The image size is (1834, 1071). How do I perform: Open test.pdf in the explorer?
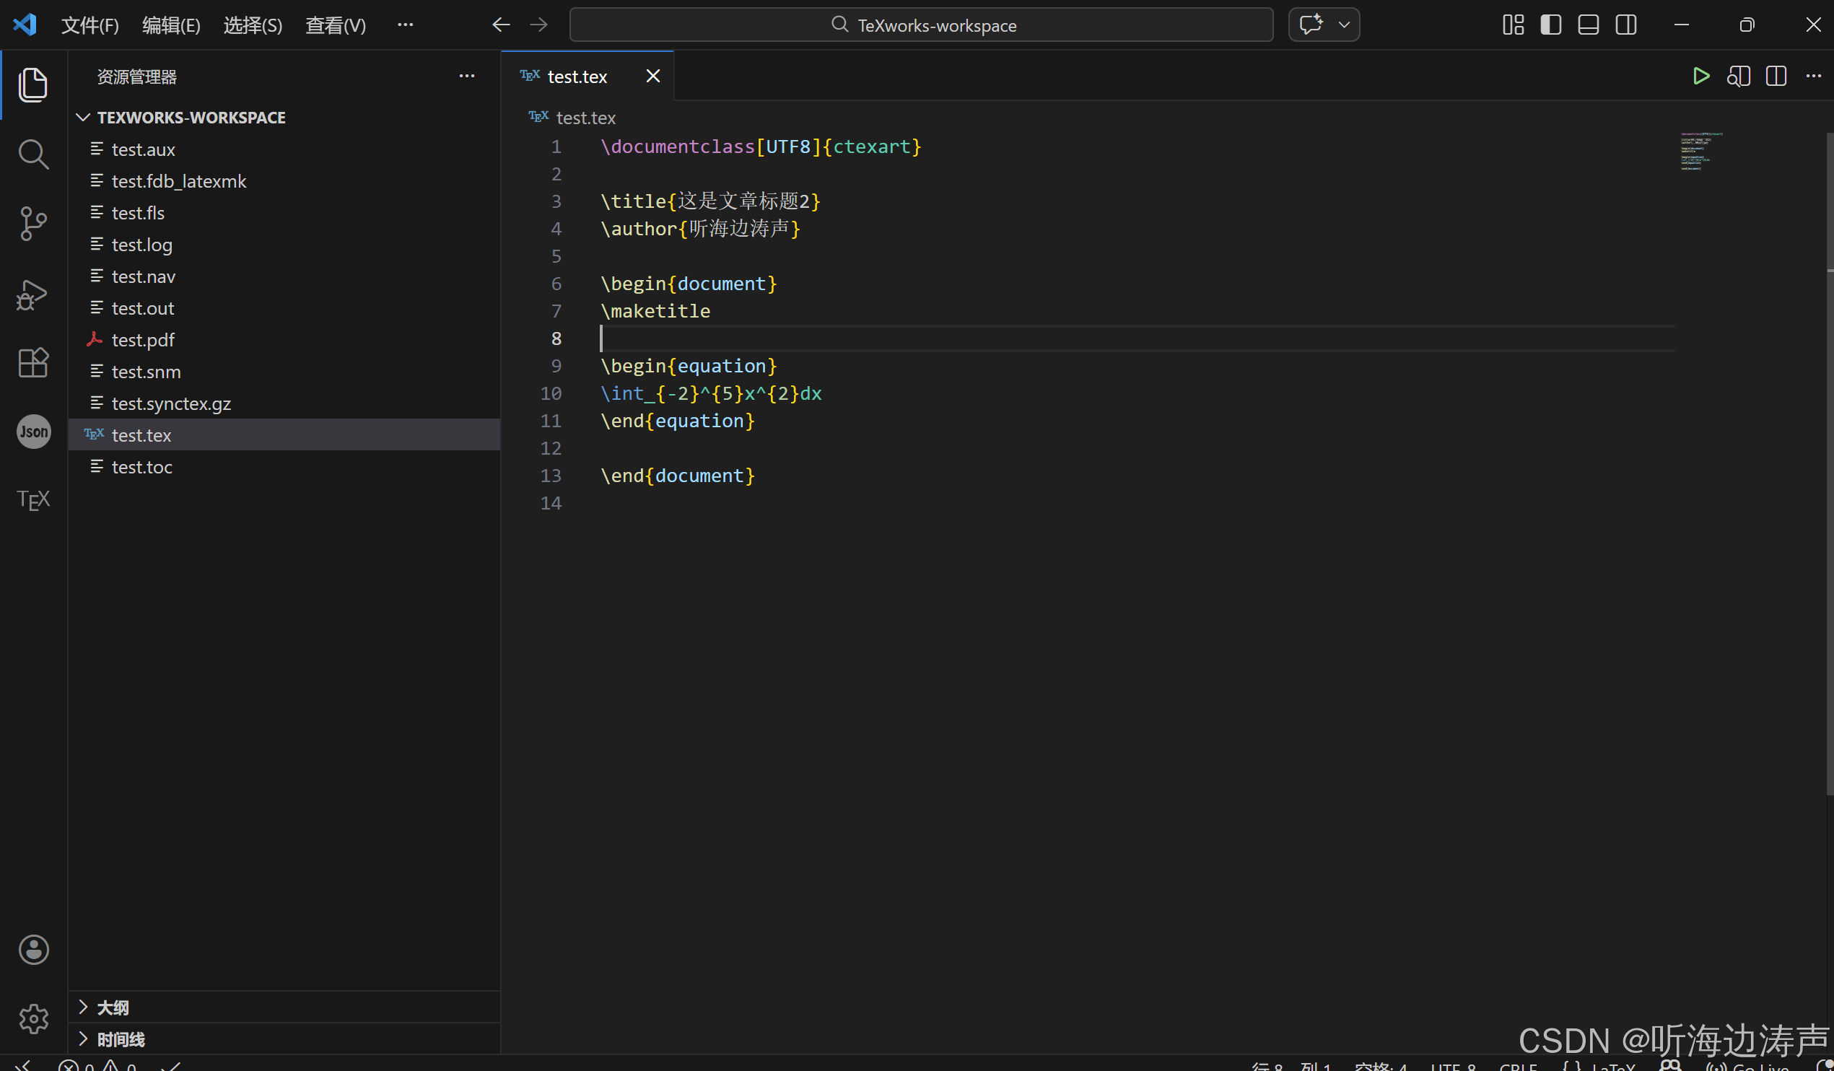pos(285,340)
